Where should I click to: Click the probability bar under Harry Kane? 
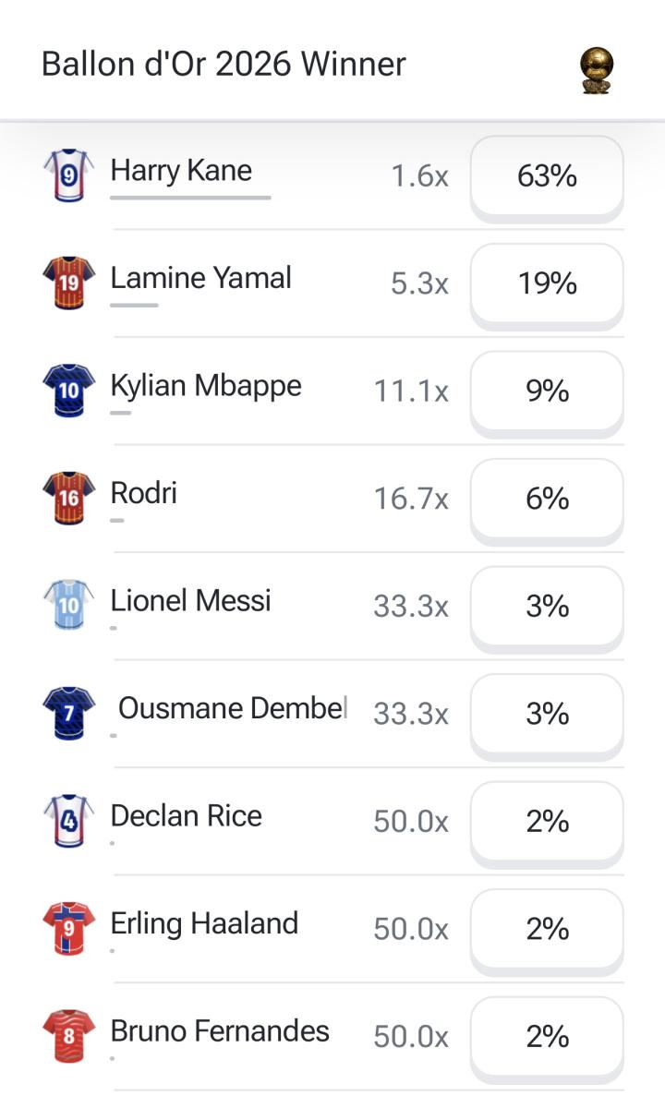coord(190,198)
